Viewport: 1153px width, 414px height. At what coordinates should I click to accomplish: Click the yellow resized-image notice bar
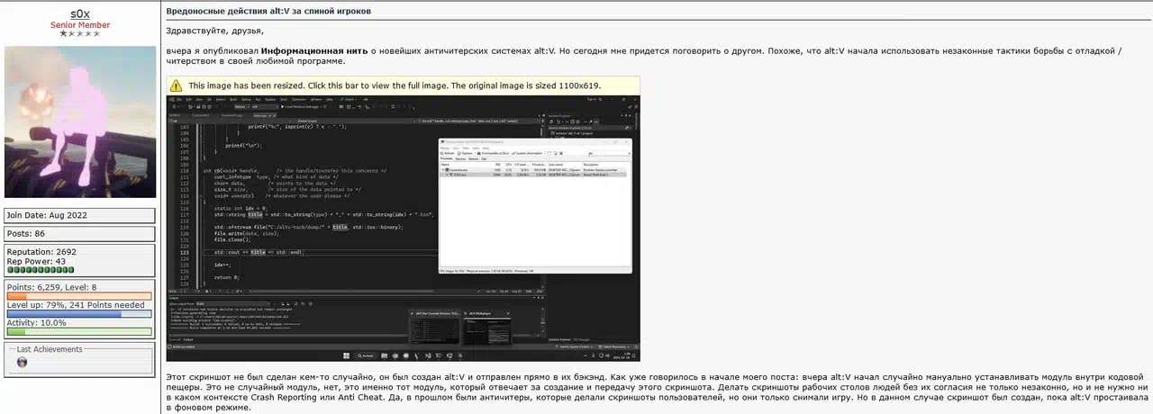click(x=403, y=85)
